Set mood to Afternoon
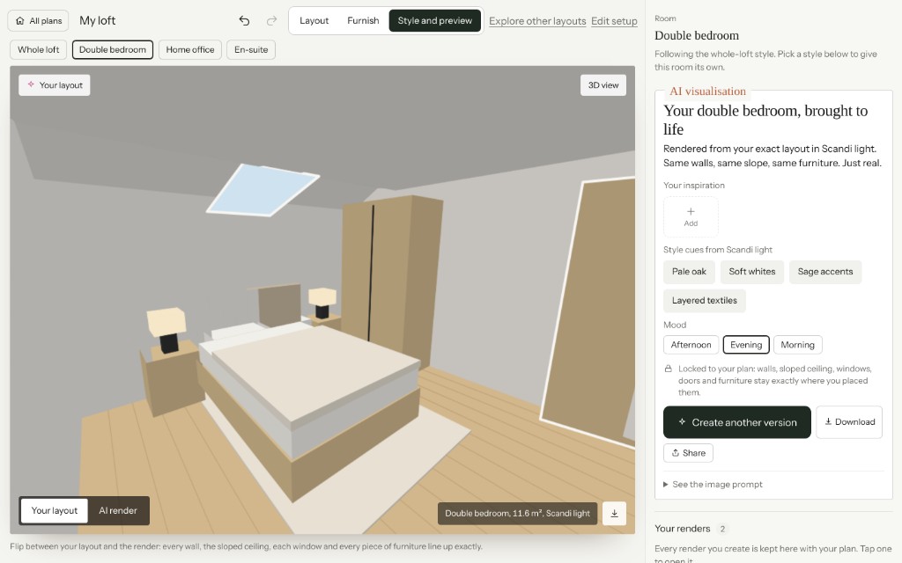902x563 pixels. pyautogui.click(x=691, y=345)
